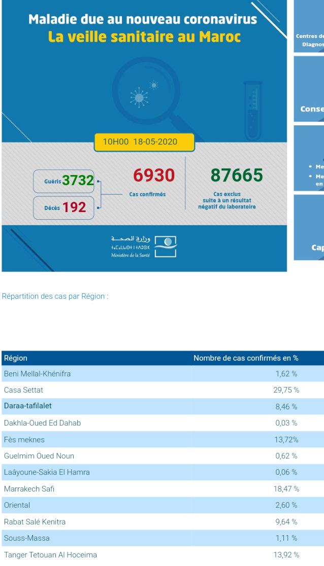This screenshot has width=324, height=566.
Task: Click the 87665 excluded cases figure
Action: click(x=237, y=175)
